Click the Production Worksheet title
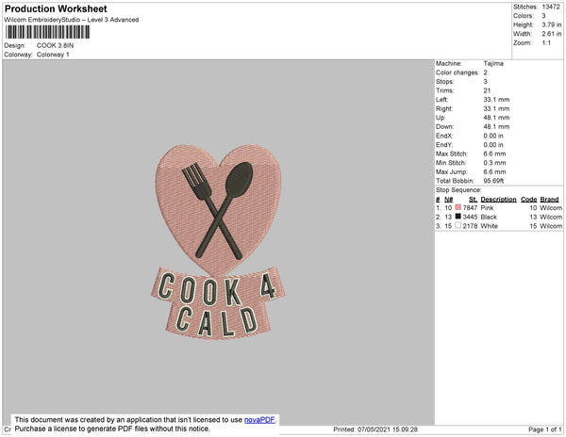Screen dimensions: 566x437 [56, 8]
